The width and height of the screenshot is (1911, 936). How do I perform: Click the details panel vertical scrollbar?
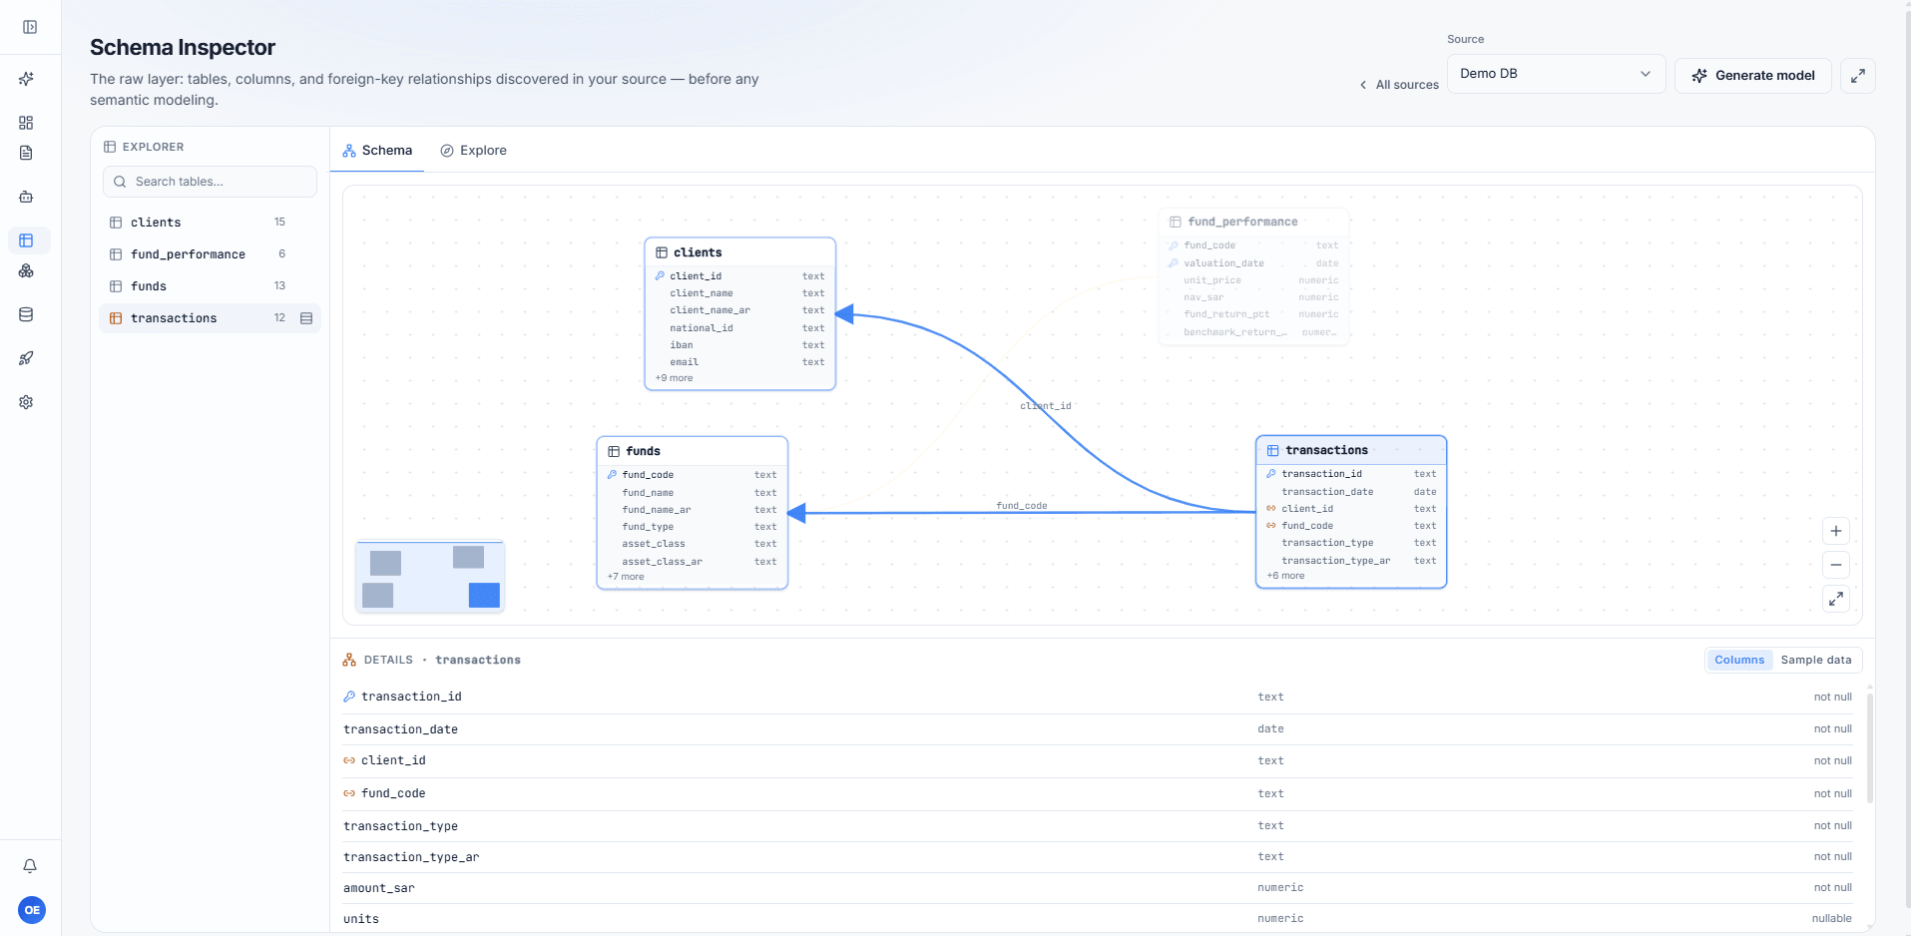1870,748
